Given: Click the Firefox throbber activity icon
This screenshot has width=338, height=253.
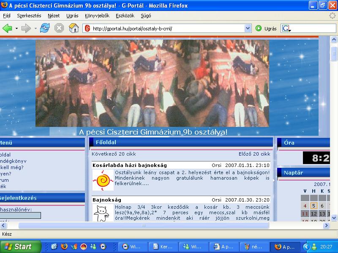Looking at the screenshot, I should coord(332,16).
